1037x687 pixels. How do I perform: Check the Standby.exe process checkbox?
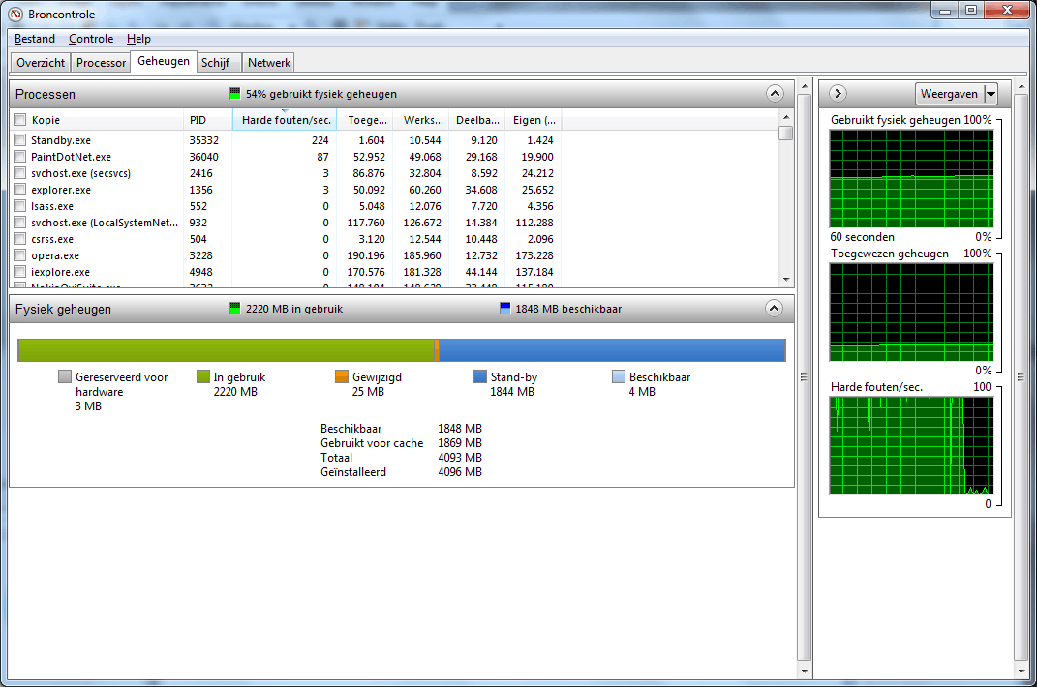pos(19,140)
